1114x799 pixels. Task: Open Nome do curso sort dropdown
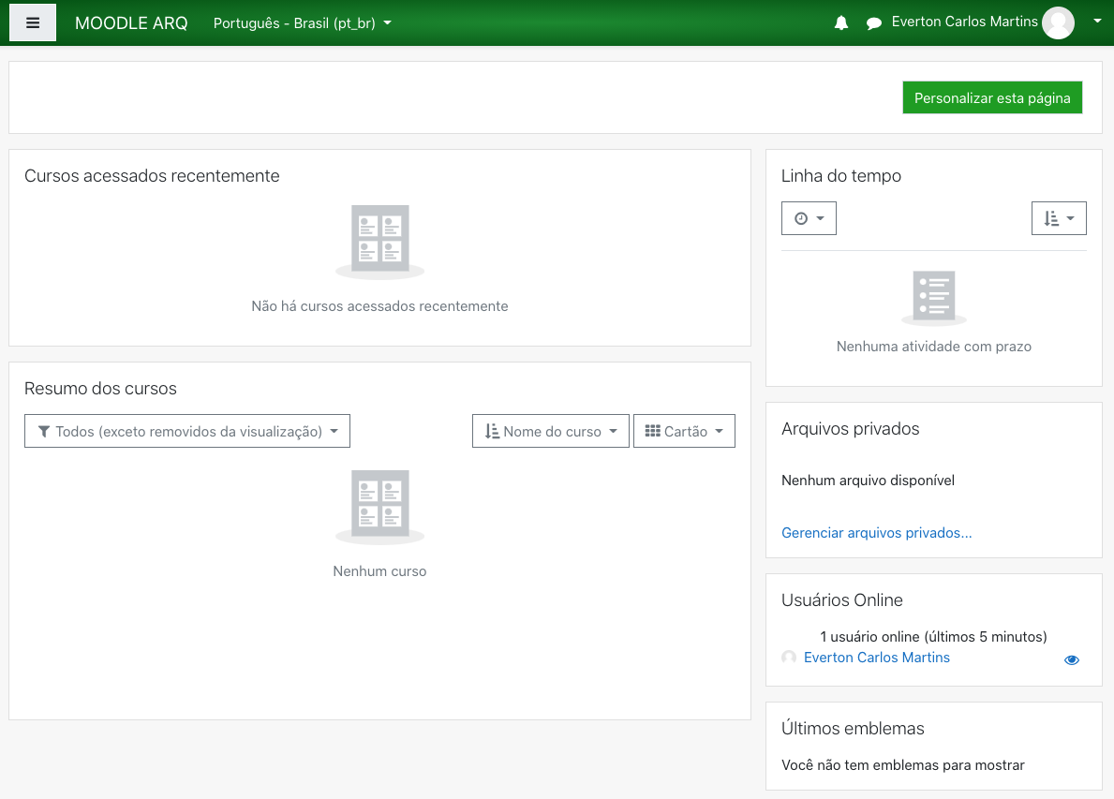coord(551,431)
